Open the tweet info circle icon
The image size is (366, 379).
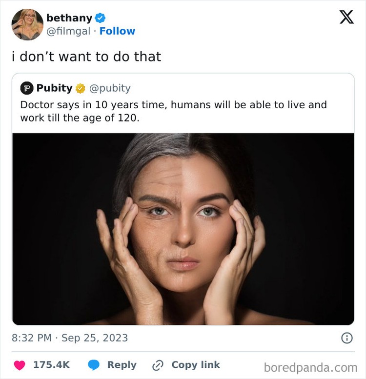(x=347, y=338)
